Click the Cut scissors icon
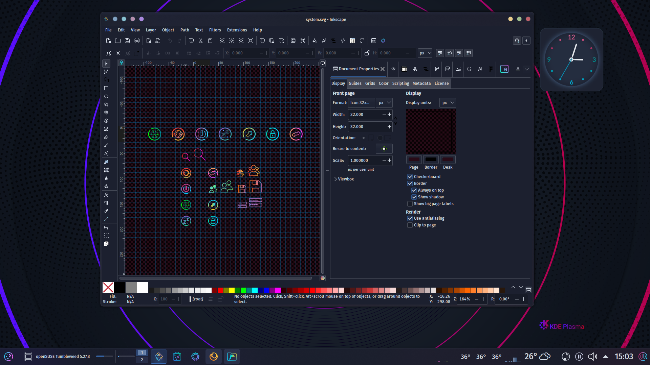 click(201, 41)
